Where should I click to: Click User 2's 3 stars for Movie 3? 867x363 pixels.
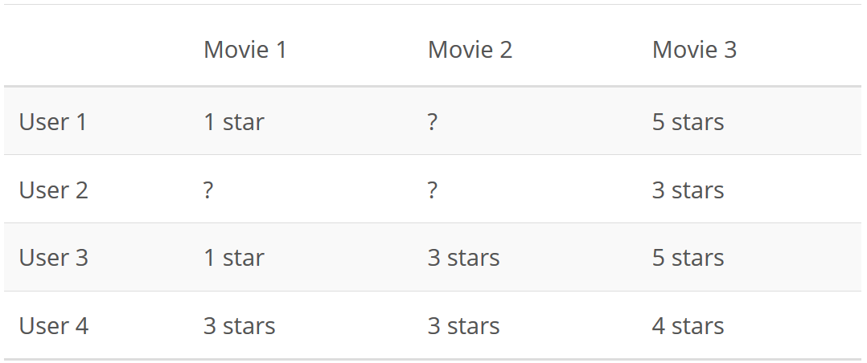[688, 190]
